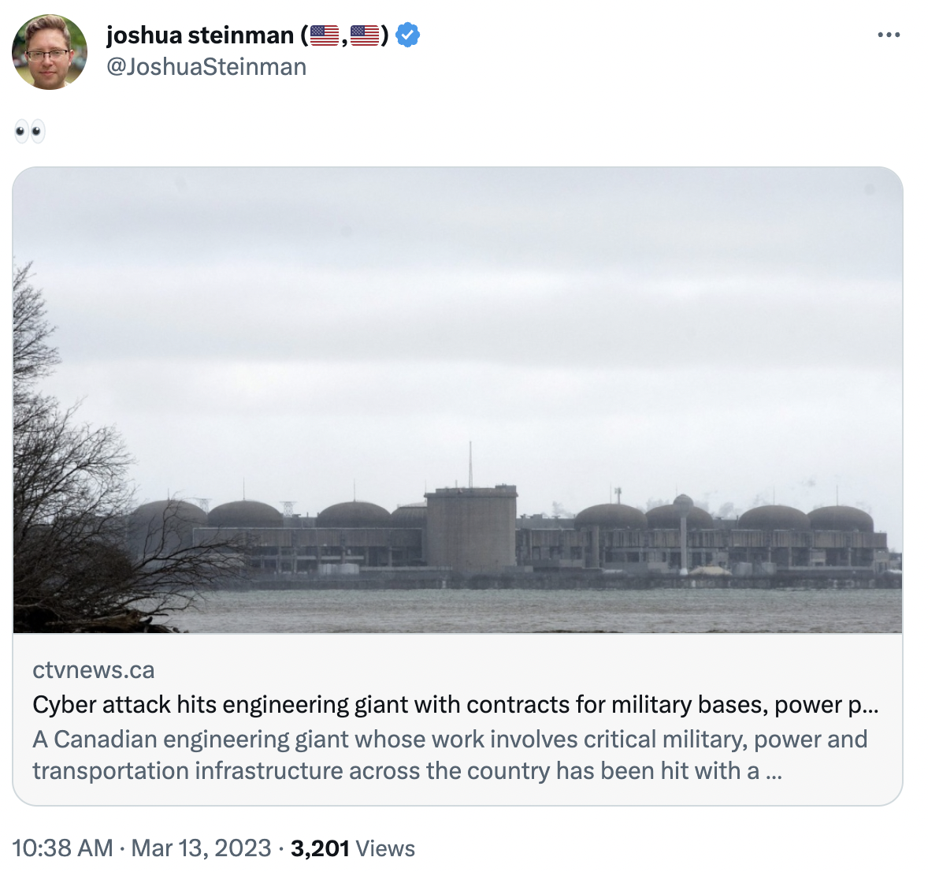Open the @JoshuaSteinman handle link

point(206,67)
